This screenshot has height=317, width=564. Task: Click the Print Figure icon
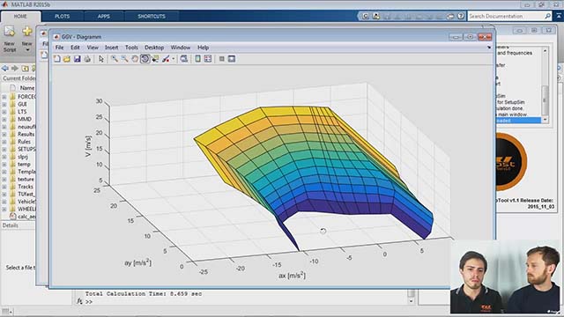coord(87,59)
